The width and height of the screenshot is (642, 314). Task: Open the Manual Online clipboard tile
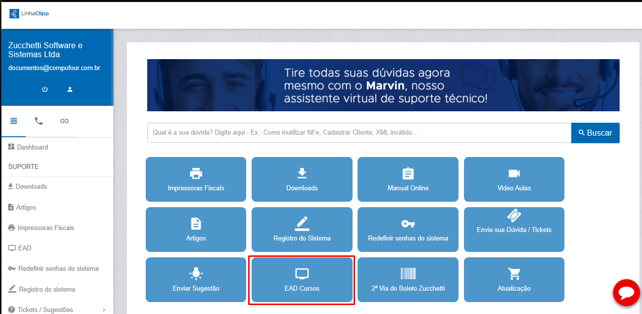click(x=408, y=179)
